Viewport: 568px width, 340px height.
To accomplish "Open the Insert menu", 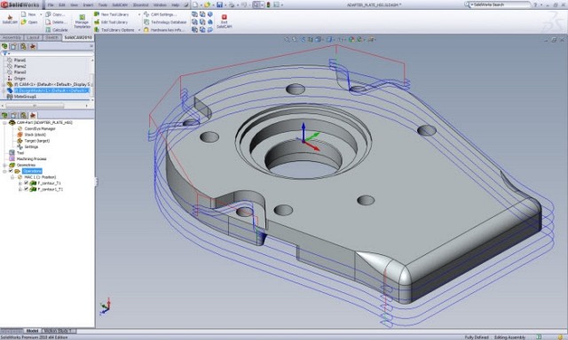I will (88, 5).
